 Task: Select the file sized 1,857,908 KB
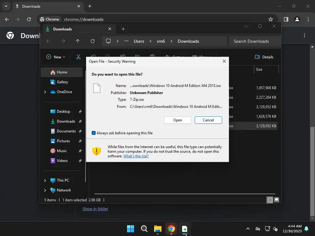click(x=266, y=88)
